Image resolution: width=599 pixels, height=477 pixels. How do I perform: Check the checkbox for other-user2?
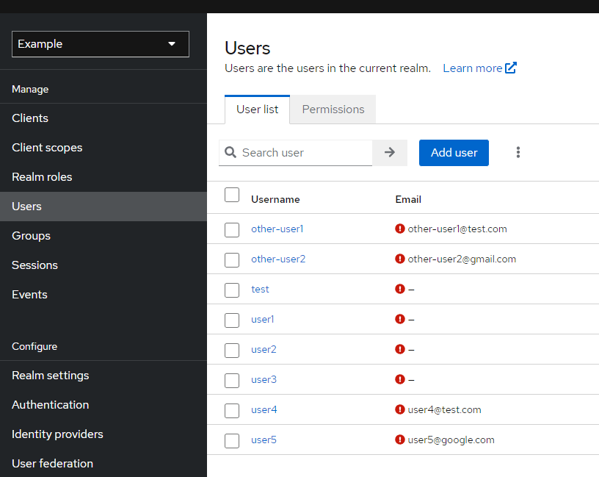[x=232, y=259]
